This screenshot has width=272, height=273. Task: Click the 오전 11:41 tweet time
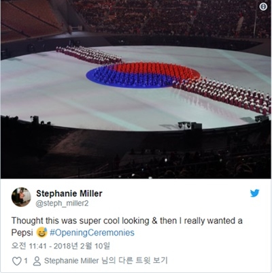point(29,246)
